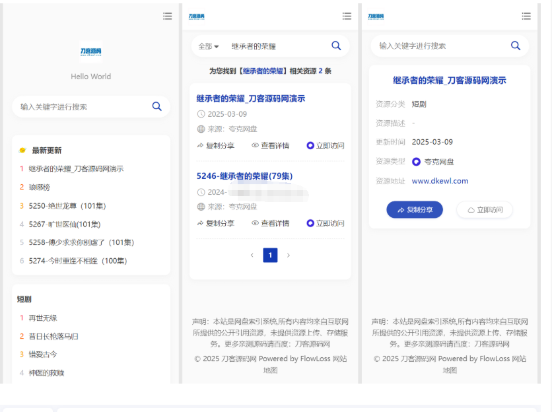Open the hamburger menu on right panel
The width and height of the screenshot is (552, 412).
click(526, 17)
